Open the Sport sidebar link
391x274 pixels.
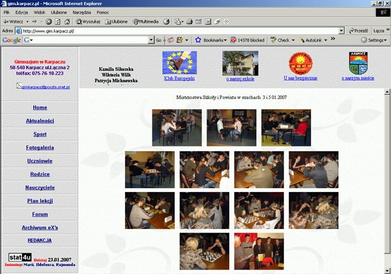(x=40, y=134)
